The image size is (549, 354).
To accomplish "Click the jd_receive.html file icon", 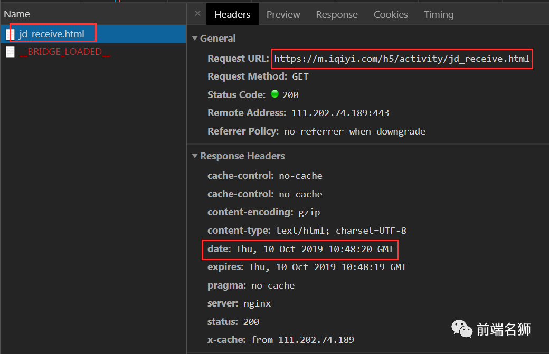I will click(x=10, y=34).
